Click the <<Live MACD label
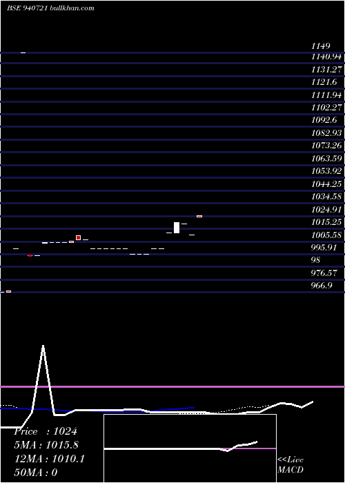Image resolution: width=345 pixels, height=483 pixels. click(290, 465)
